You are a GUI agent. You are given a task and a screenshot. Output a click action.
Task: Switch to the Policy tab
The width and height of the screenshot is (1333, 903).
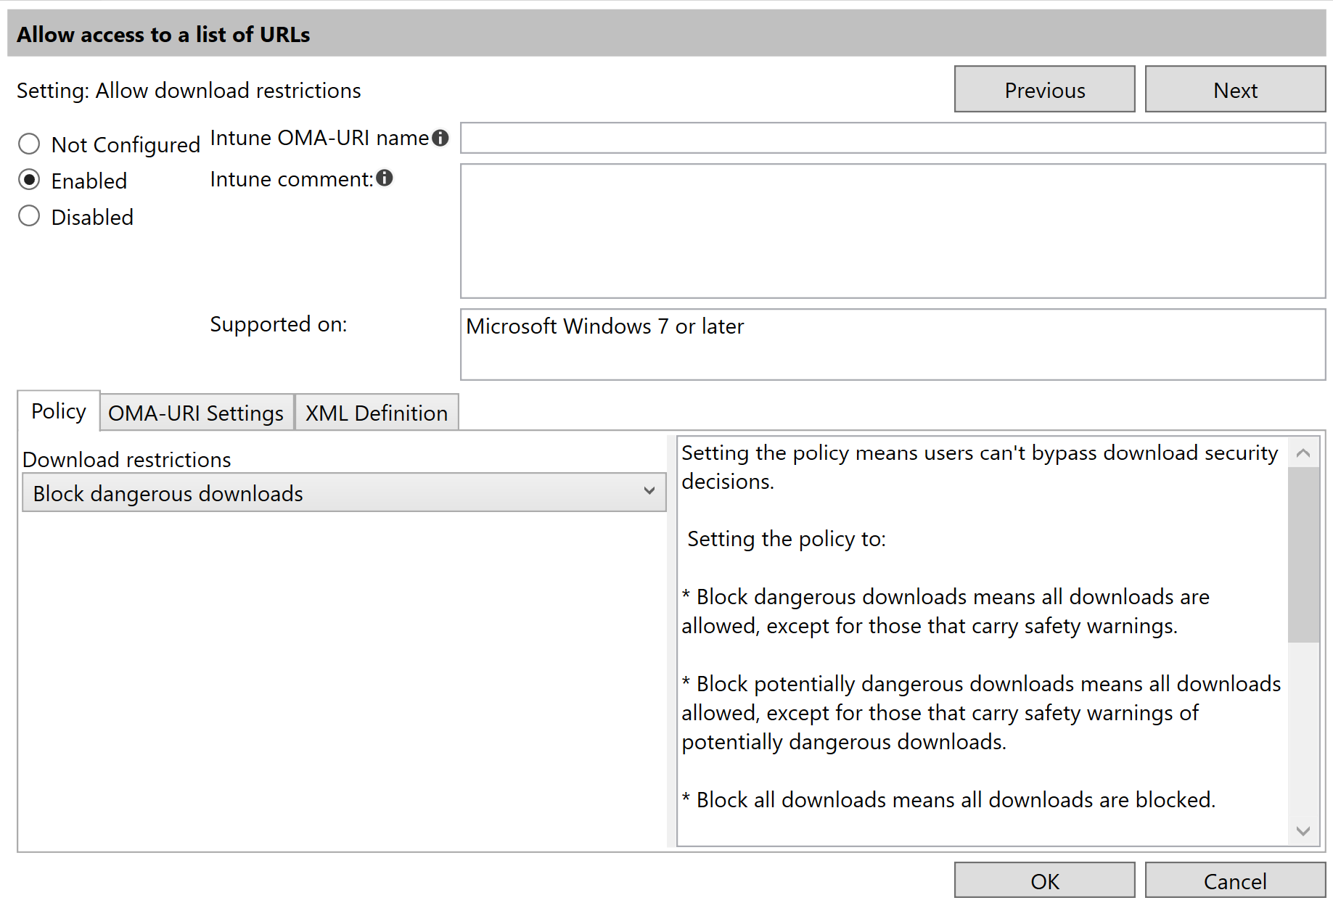(58, 412)
